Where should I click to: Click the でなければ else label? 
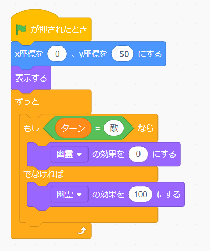(x=43, y=174)
